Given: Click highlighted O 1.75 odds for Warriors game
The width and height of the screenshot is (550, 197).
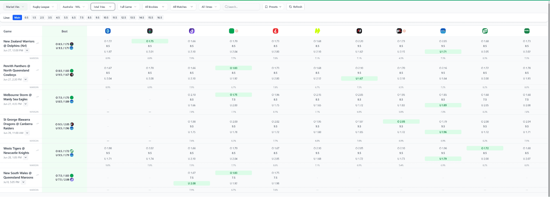Looking at the screenshot, I should (150, 41).
